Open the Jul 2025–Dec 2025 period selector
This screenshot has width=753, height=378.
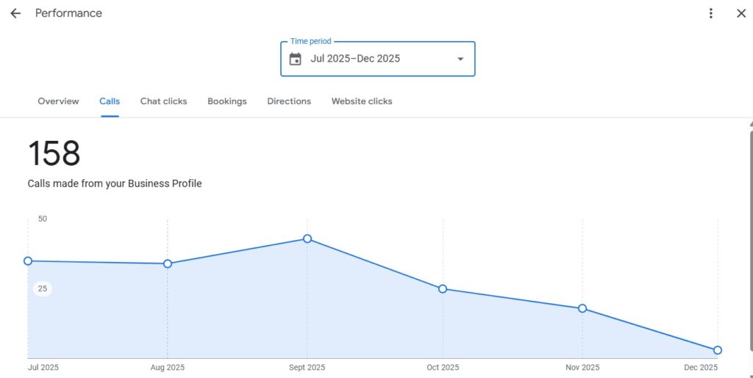tap(355, 59)
